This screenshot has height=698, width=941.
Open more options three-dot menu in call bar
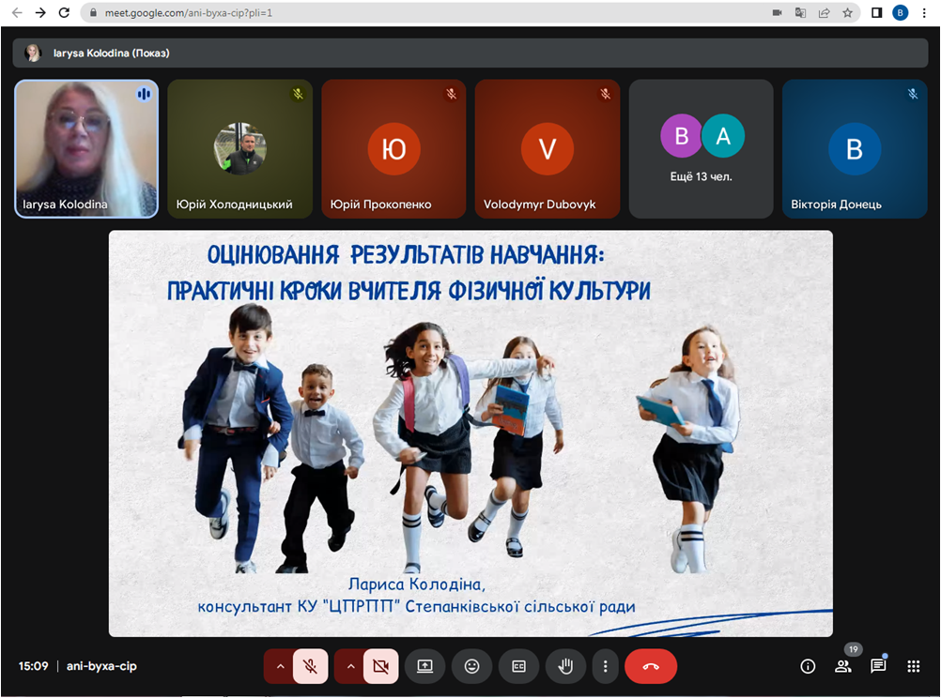click(606, 666)
